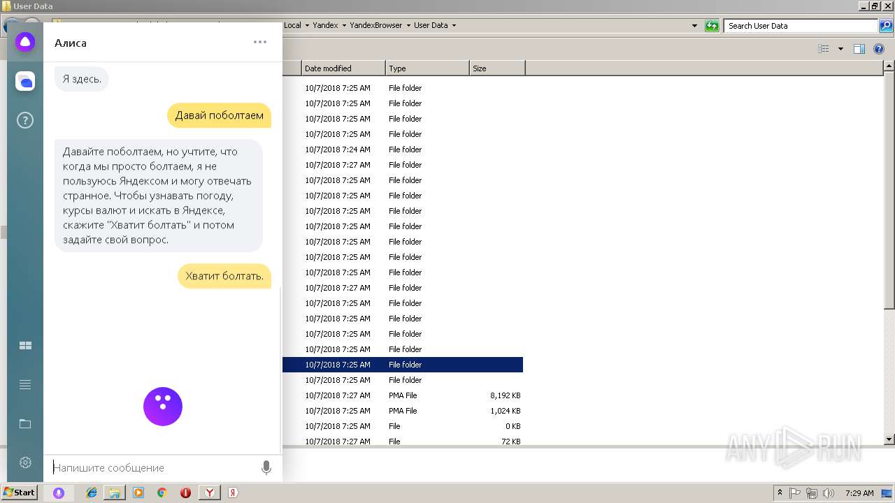Click the change view icon in Explorer

pos(824,49)
